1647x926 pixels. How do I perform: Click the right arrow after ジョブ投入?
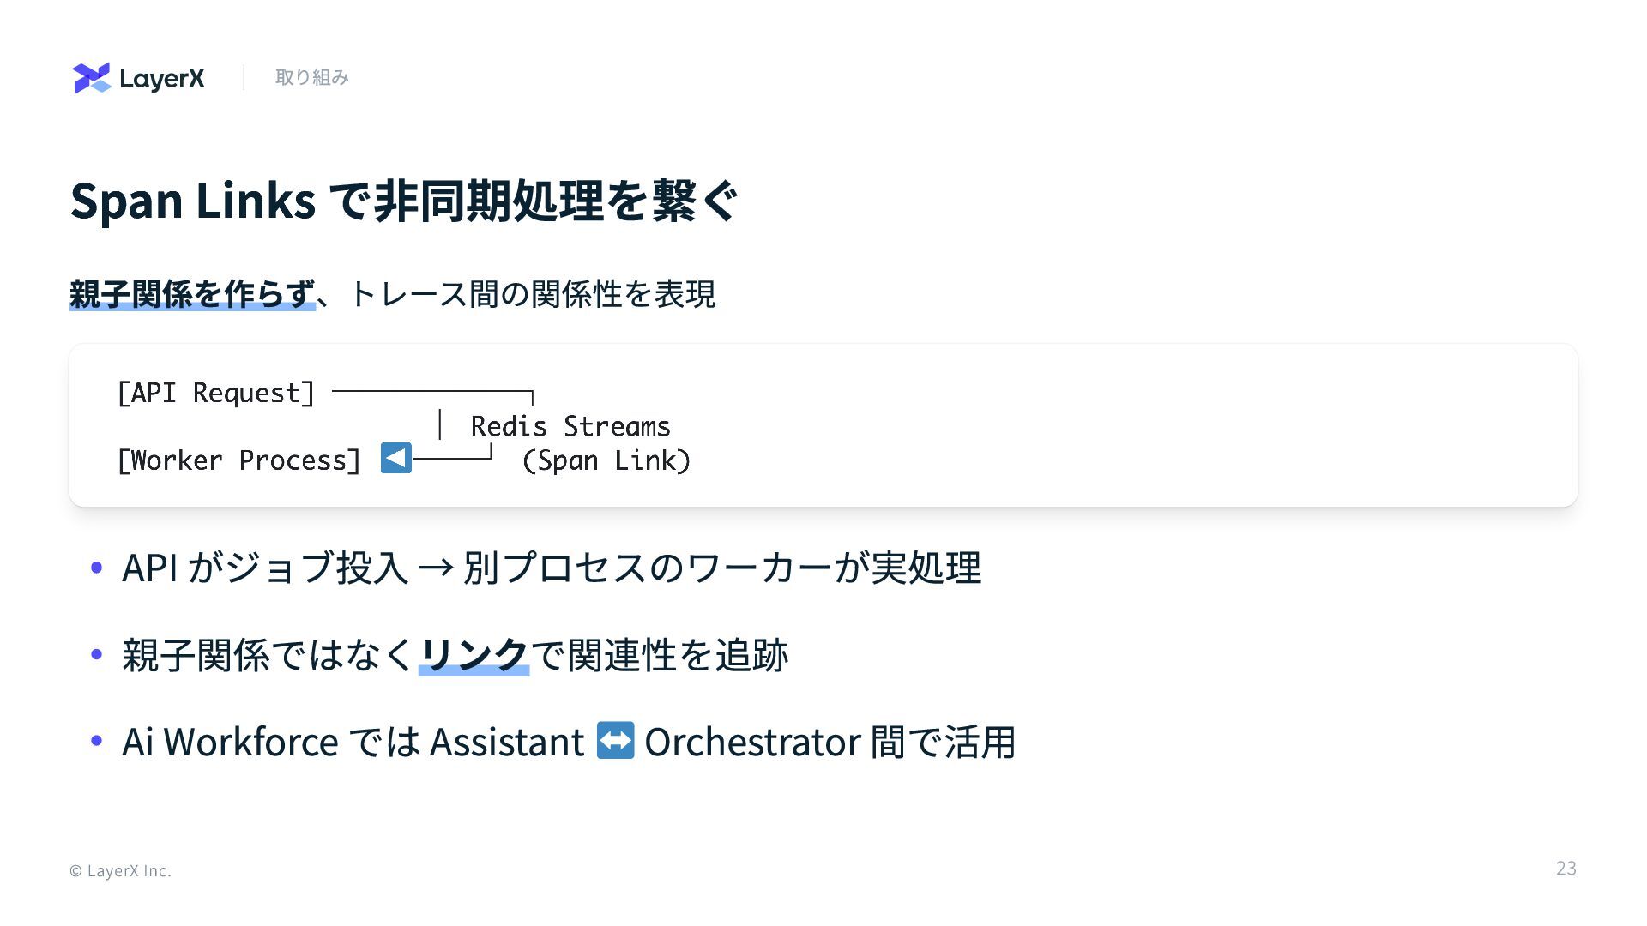[x=435, y=568]
